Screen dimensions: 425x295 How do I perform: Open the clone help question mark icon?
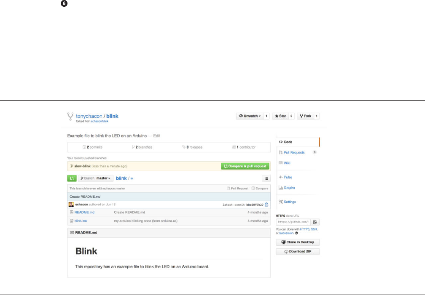(296, 233)
